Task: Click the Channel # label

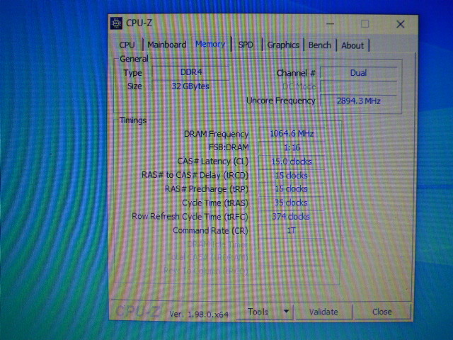Action: pyautogui.click(x=296, y=73)
